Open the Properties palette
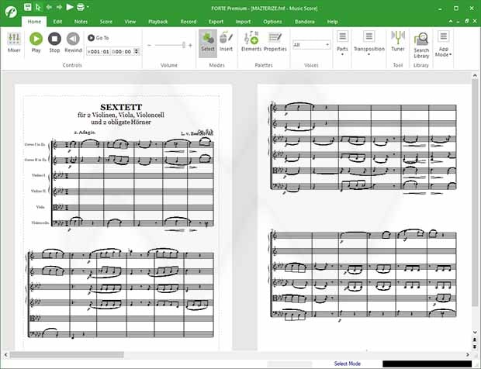This screenshot has width=481, height=369. coord(275,41)
